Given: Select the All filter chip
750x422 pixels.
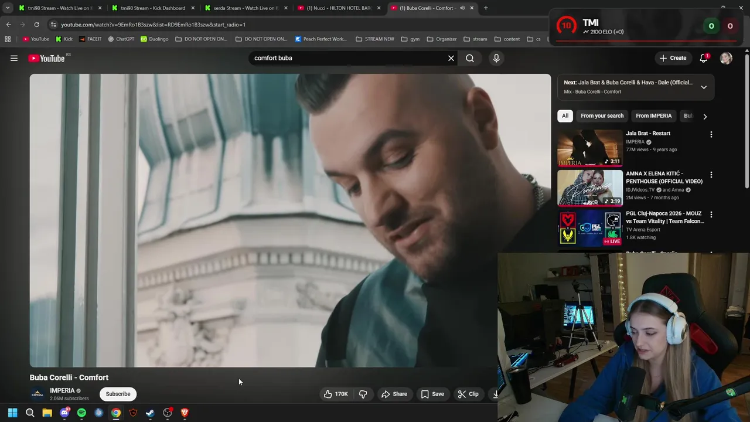Looking at the screenshot, I should [565, 116].
